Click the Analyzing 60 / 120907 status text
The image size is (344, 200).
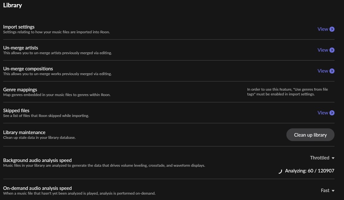[310, 171]
